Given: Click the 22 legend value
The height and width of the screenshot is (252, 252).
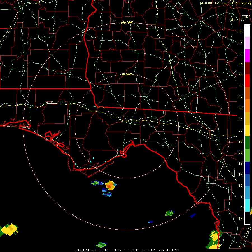Looking at the screenshot, I should 241,152.
